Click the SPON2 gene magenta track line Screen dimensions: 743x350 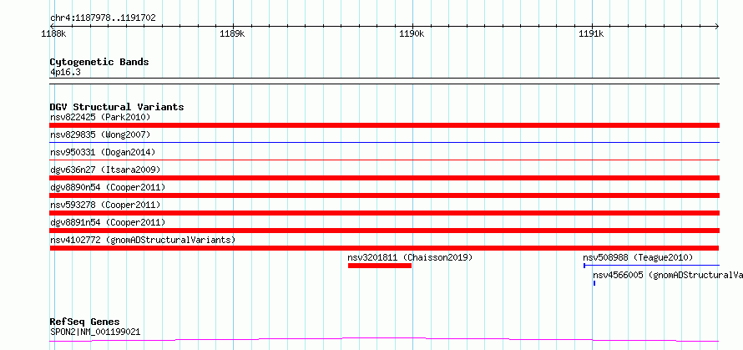coord(384,340)
